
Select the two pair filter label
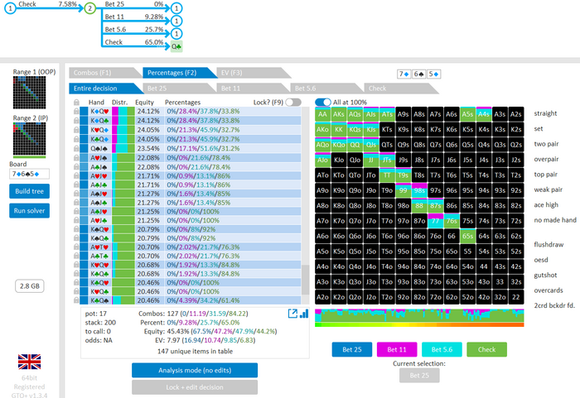pos(546,144)
